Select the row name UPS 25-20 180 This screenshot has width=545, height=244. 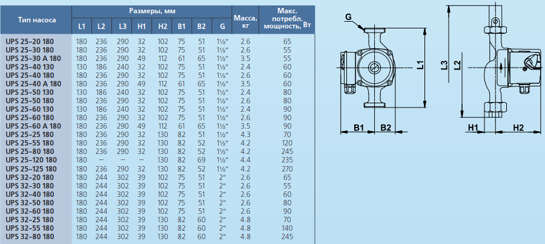(30, 42)
